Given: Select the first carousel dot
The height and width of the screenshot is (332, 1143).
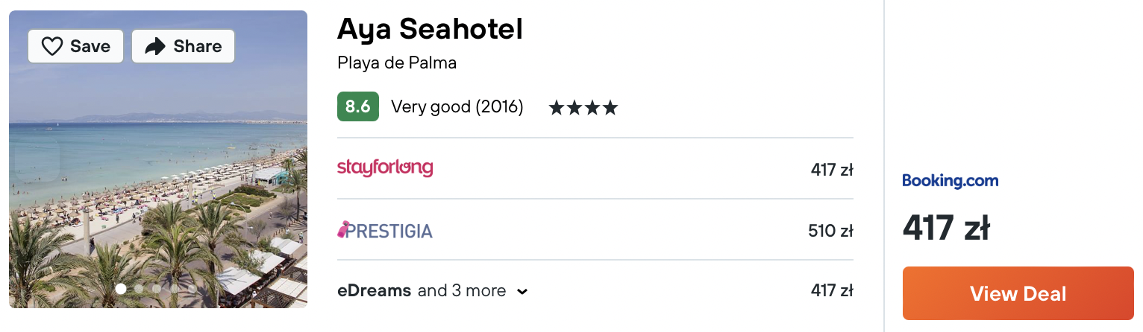Looking at the screenshot, I should click(x=121, y=289).
